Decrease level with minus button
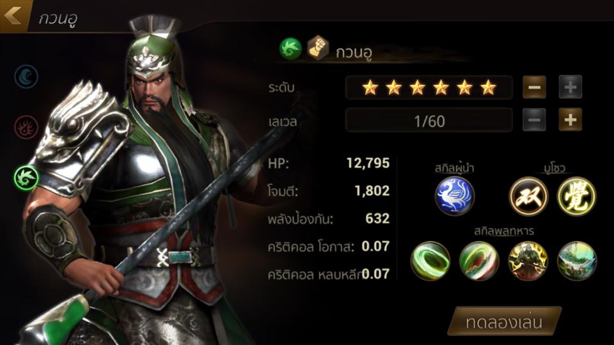The height and width of the screenshot is (345, 614). pyautogui.click(x=534, y=119)
